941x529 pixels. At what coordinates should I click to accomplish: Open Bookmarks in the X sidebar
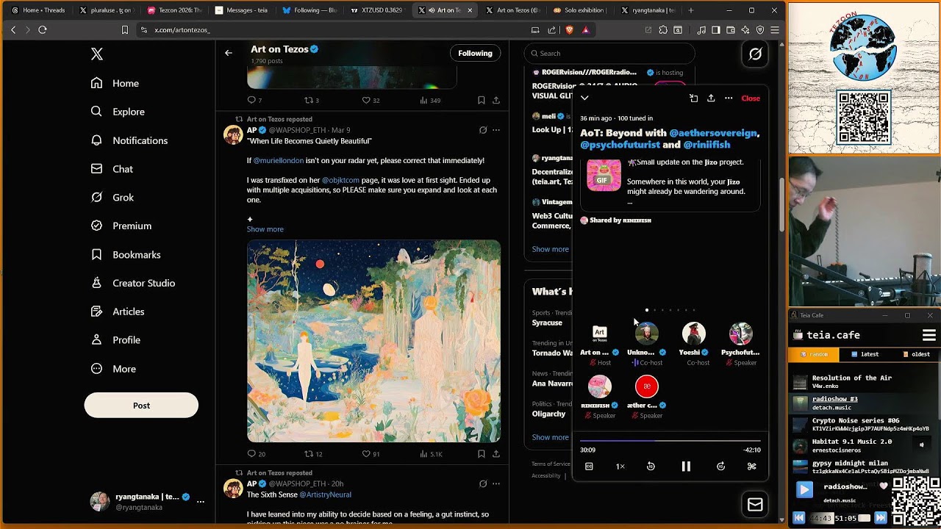126,254
